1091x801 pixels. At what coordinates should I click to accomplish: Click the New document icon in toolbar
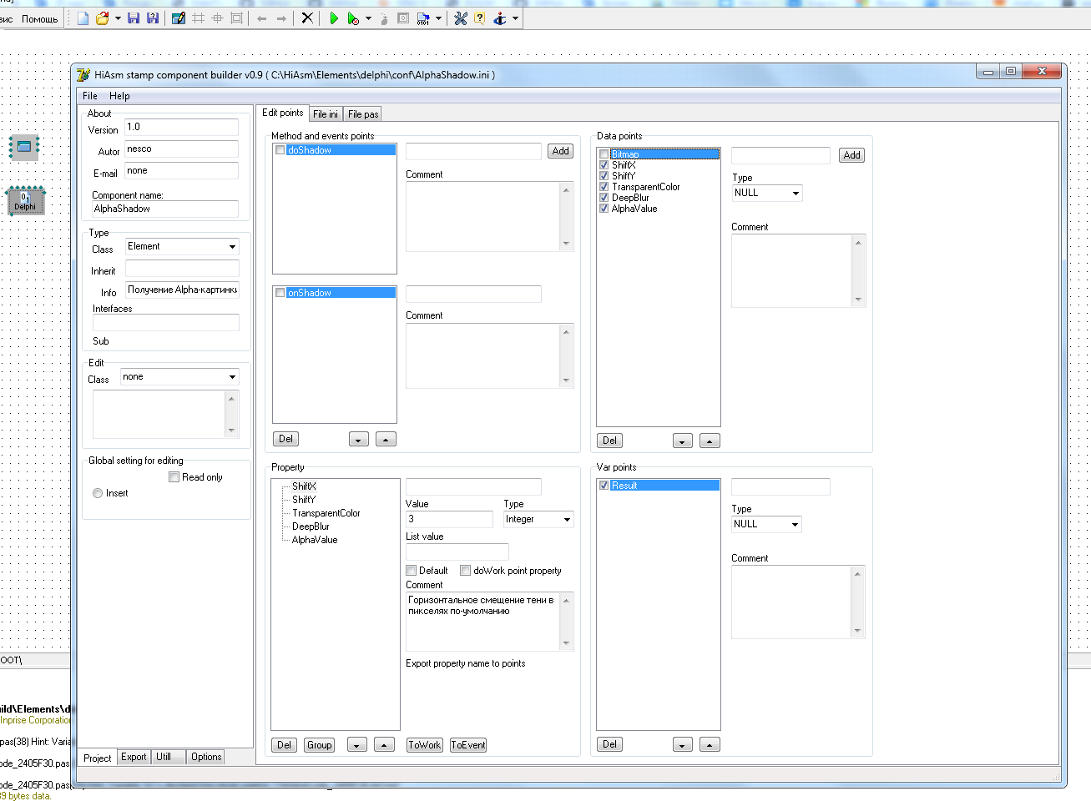coord(83,18)
